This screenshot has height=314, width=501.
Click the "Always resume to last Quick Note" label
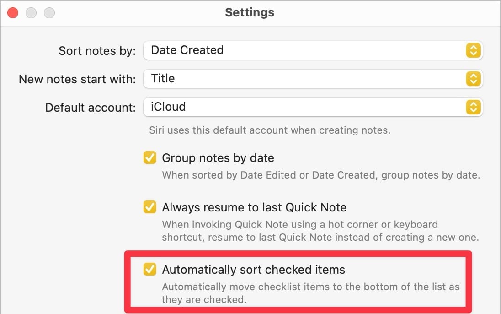(254, 207)
